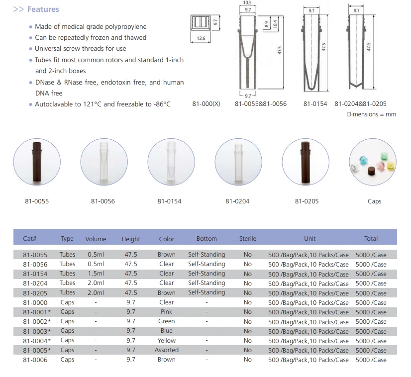The height and width of the screenshot is (377, 411).
Task: Click the '81-0056' table cell
Action: point(35,264)
